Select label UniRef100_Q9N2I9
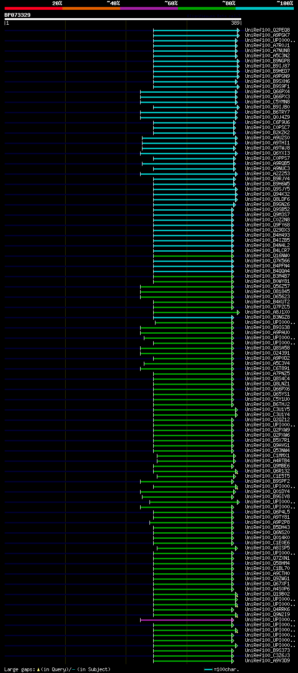Screen dimensions: 298x673 coord(267,614)
